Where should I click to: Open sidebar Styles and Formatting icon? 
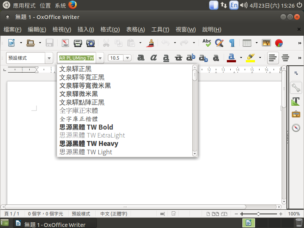pos(296,101)
